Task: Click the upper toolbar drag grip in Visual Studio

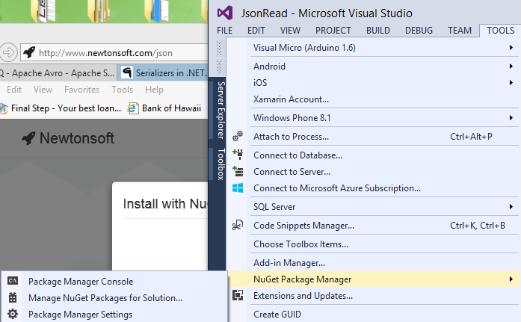Action: coord(219,48)
